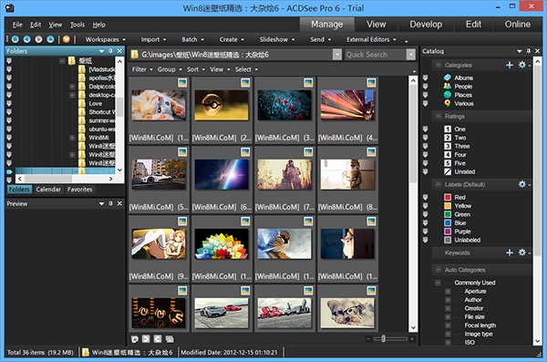Pin the Catalog panel
547x362 pixels.
(529, 51)
